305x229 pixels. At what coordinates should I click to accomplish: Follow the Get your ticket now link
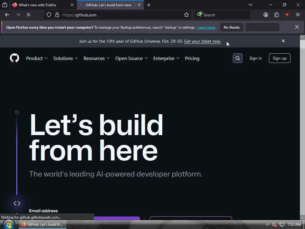[x=202, y=41]
